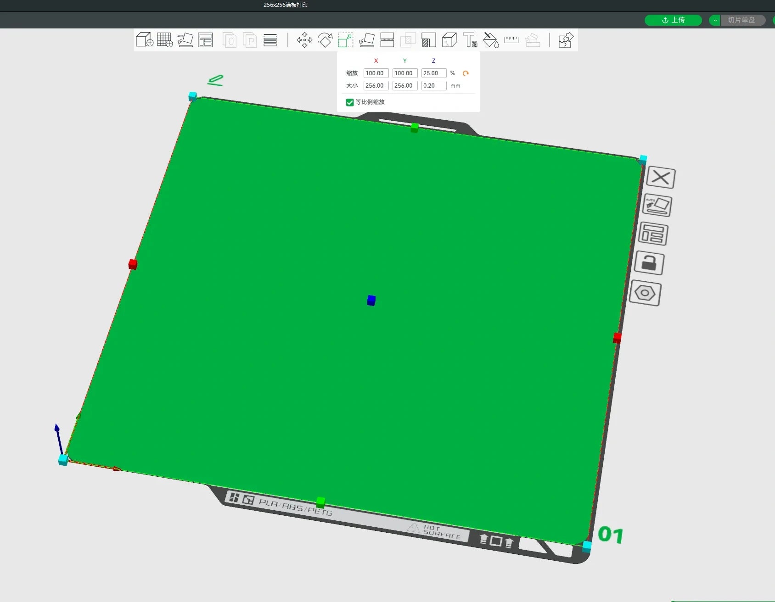
Task: Click the Add model cube icon
Action: (145, 40)
